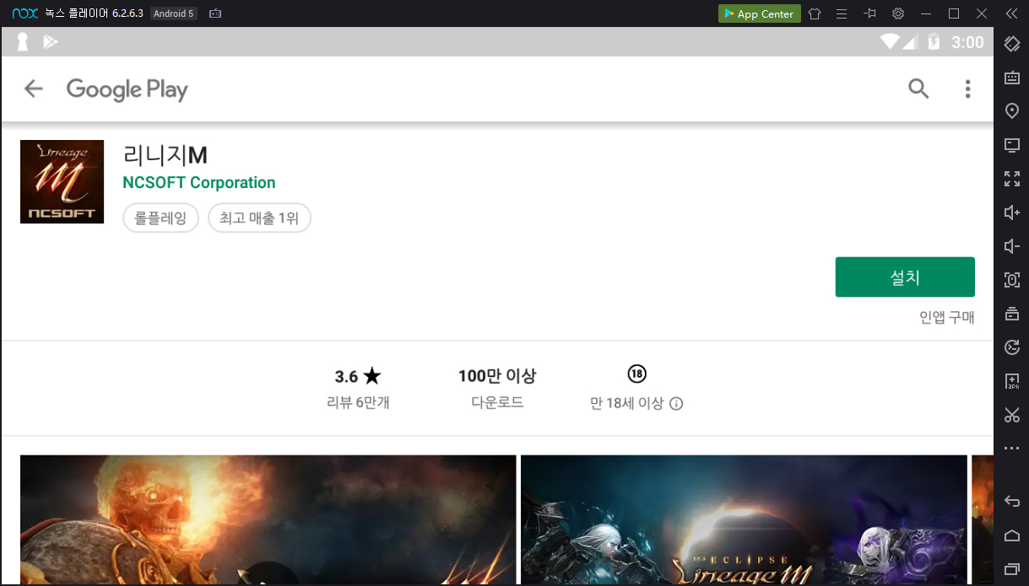
Task: Install the app with 설치 button
Action: point(905,277)
